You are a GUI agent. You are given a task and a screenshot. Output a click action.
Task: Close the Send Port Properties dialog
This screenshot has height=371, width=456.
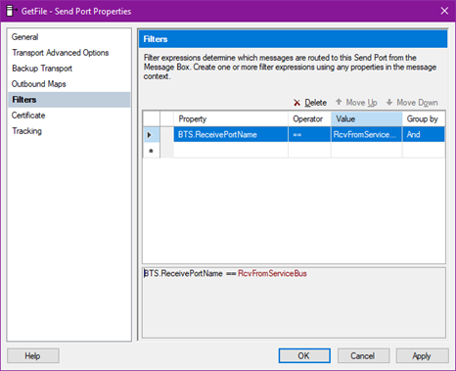(x=444, y=11)
